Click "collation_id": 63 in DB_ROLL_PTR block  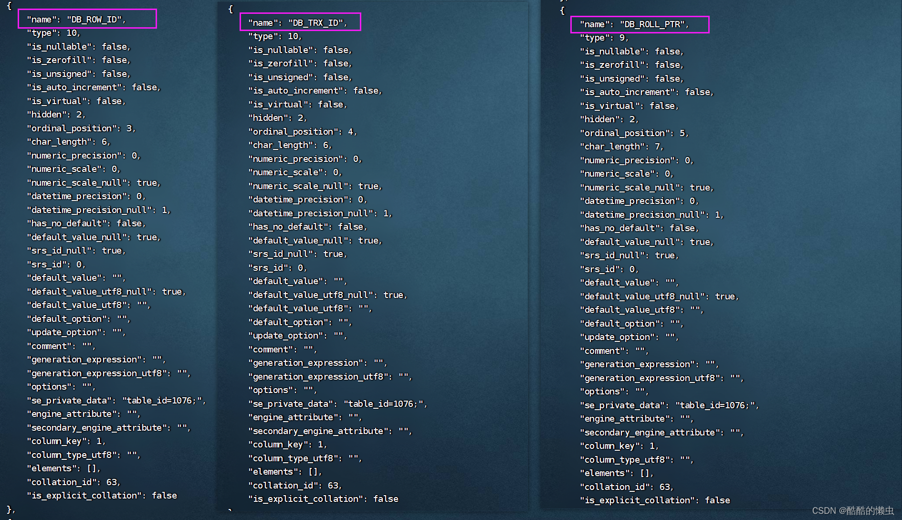pyautogui.click(x=627, y=487)
